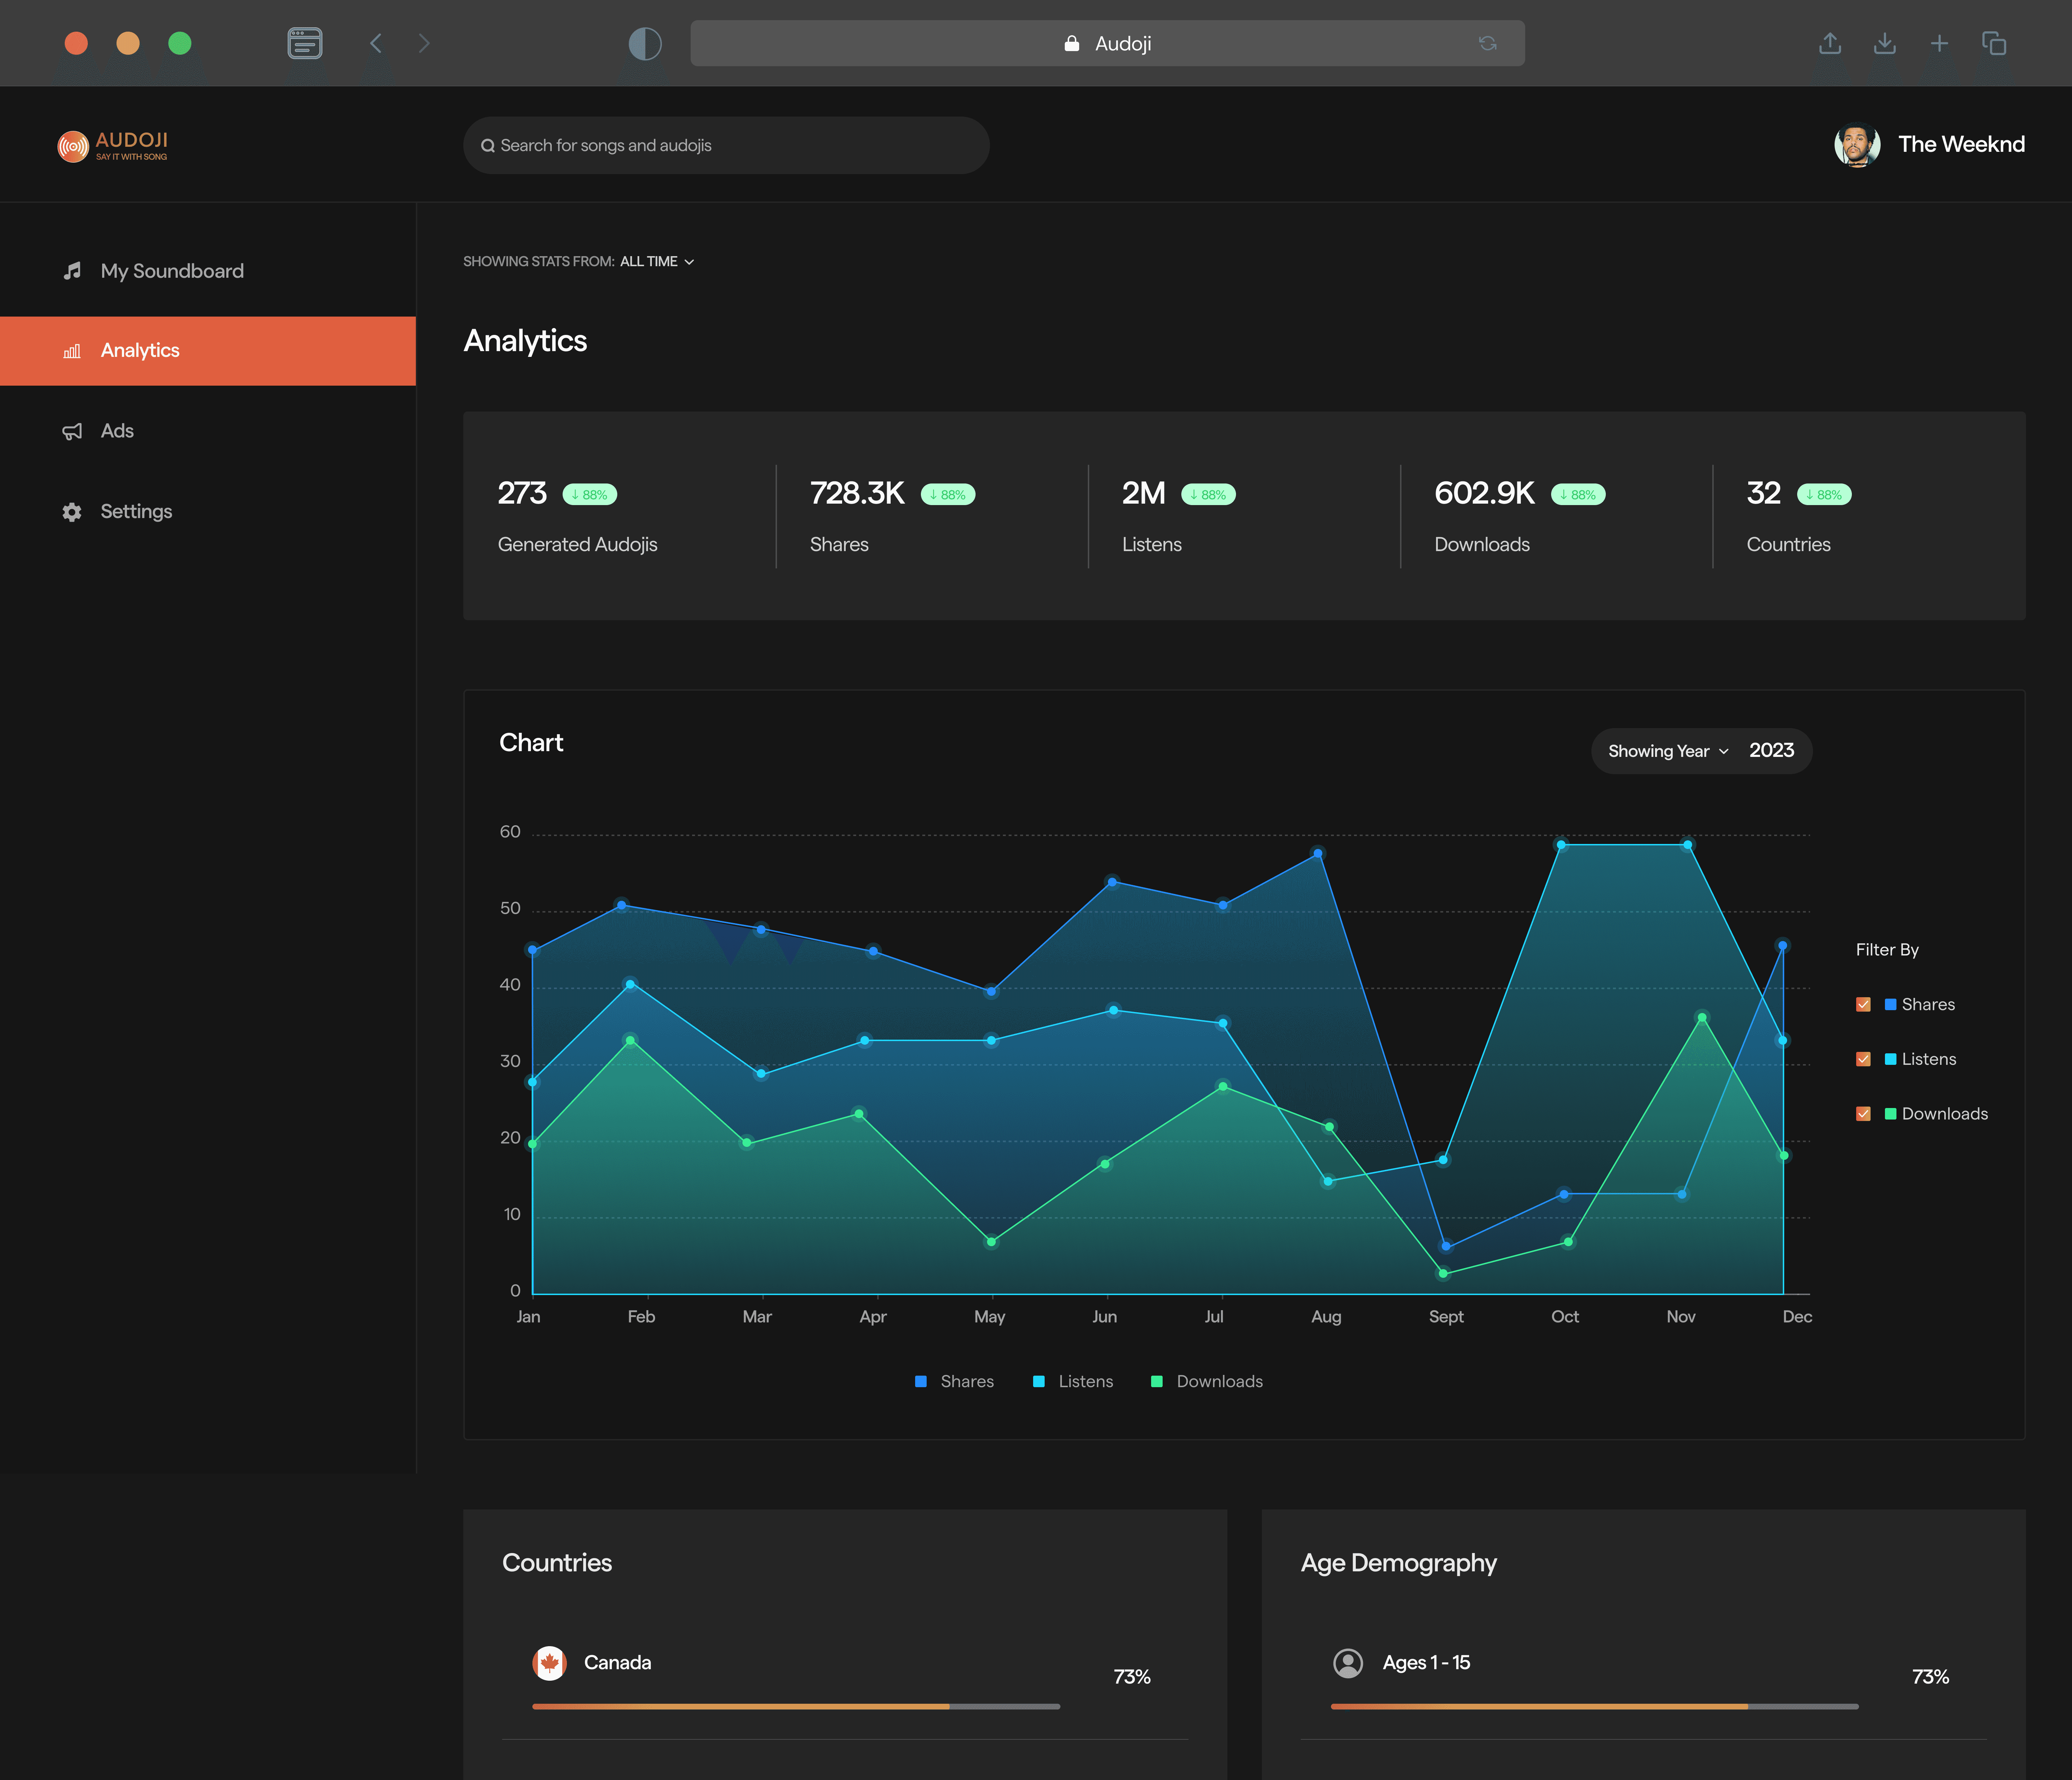Open the browser downloads icon
The image size is (2072, 1780).
click(x=1885, y=43)
